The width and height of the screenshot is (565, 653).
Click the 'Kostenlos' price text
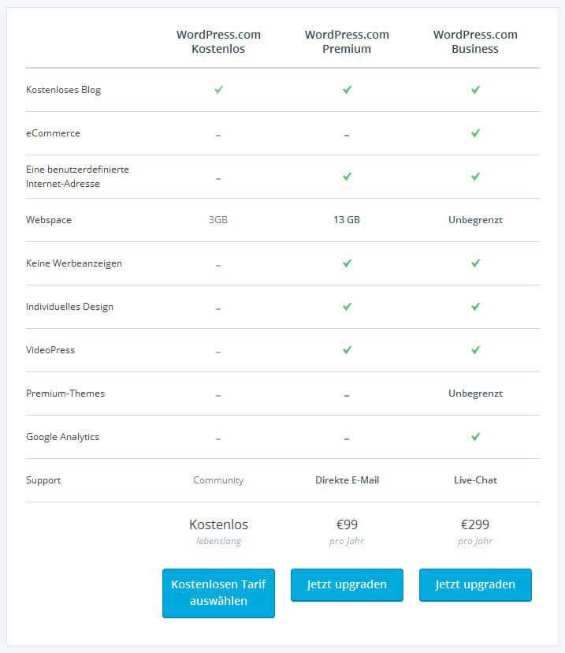click(218, 524)
